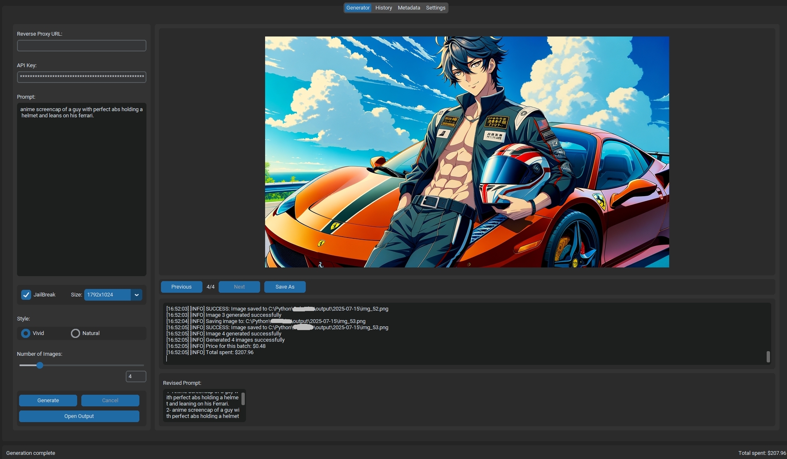Screen dimensions: 787x459
Task: Open the Size dropdown showing 1792x1024
Action: [x=113, y=295]
